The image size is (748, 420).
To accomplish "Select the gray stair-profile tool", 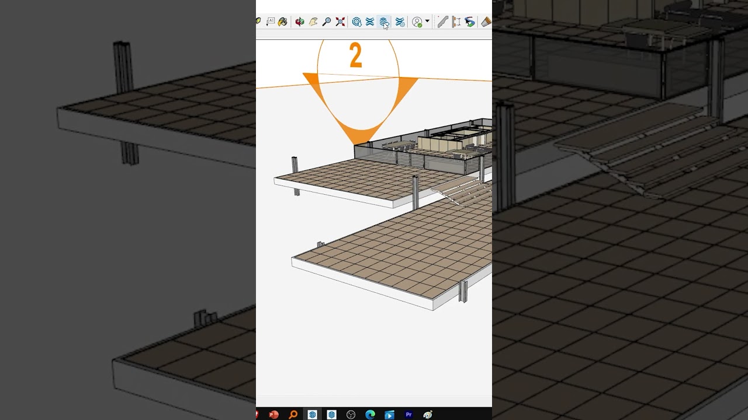I will tap(442, 22).
